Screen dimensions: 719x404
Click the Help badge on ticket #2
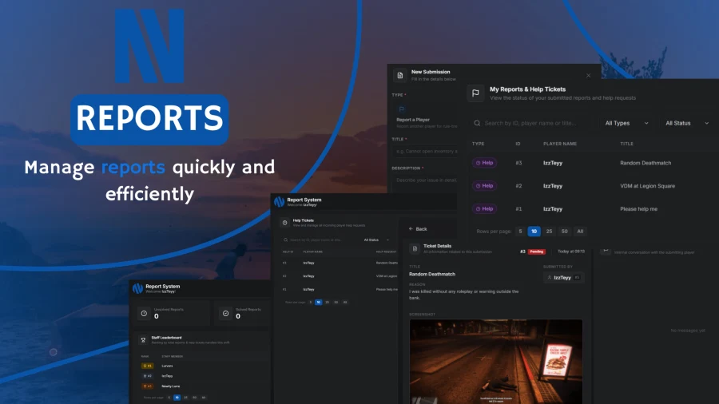(484, 185)
